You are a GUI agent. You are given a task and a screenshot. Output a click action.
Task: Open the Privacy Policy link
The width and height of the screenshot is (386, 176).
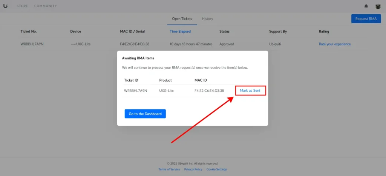click(x=193, y=169)
